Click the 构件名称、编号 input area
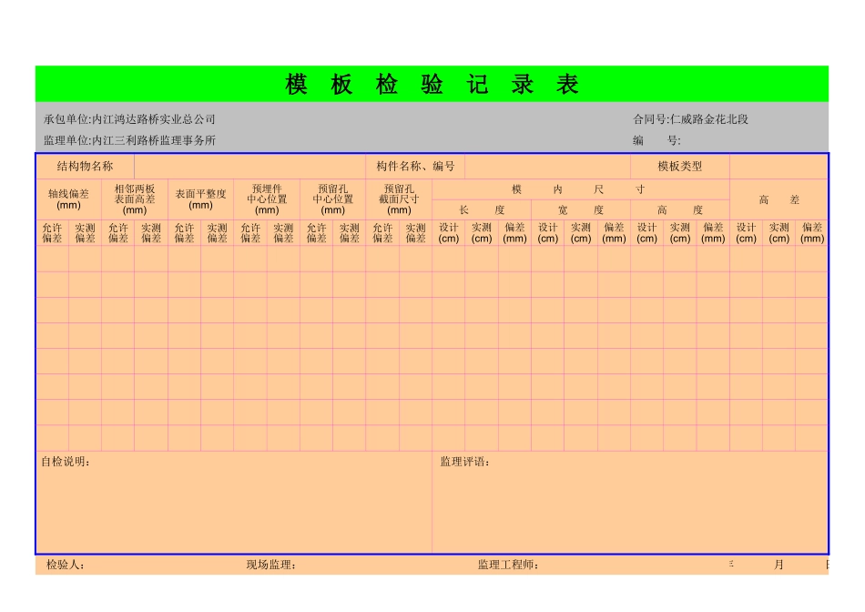This screenshot has width=865, height=612. [546, 167]
